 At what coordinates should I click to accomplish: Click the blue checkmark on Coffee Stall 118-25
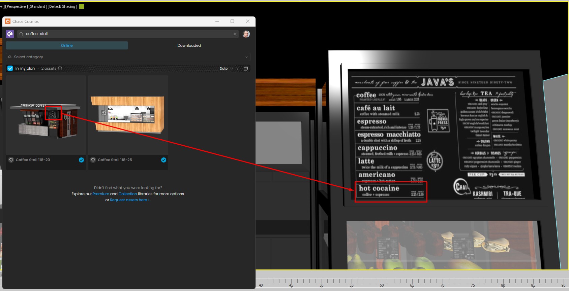click(163, 160)
